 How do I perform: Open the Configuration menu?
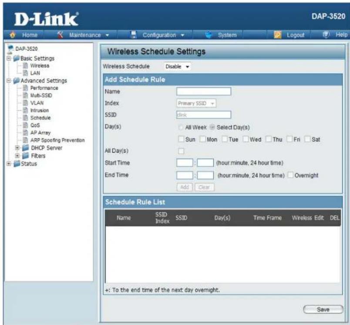click(x=159, y=35)
